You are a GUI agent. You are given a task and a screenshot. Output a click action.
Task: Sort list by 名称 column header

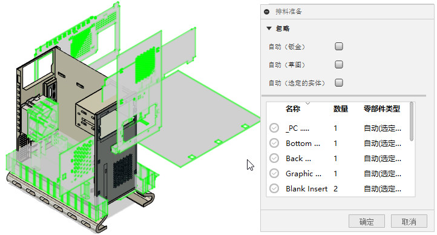[293, 109]
